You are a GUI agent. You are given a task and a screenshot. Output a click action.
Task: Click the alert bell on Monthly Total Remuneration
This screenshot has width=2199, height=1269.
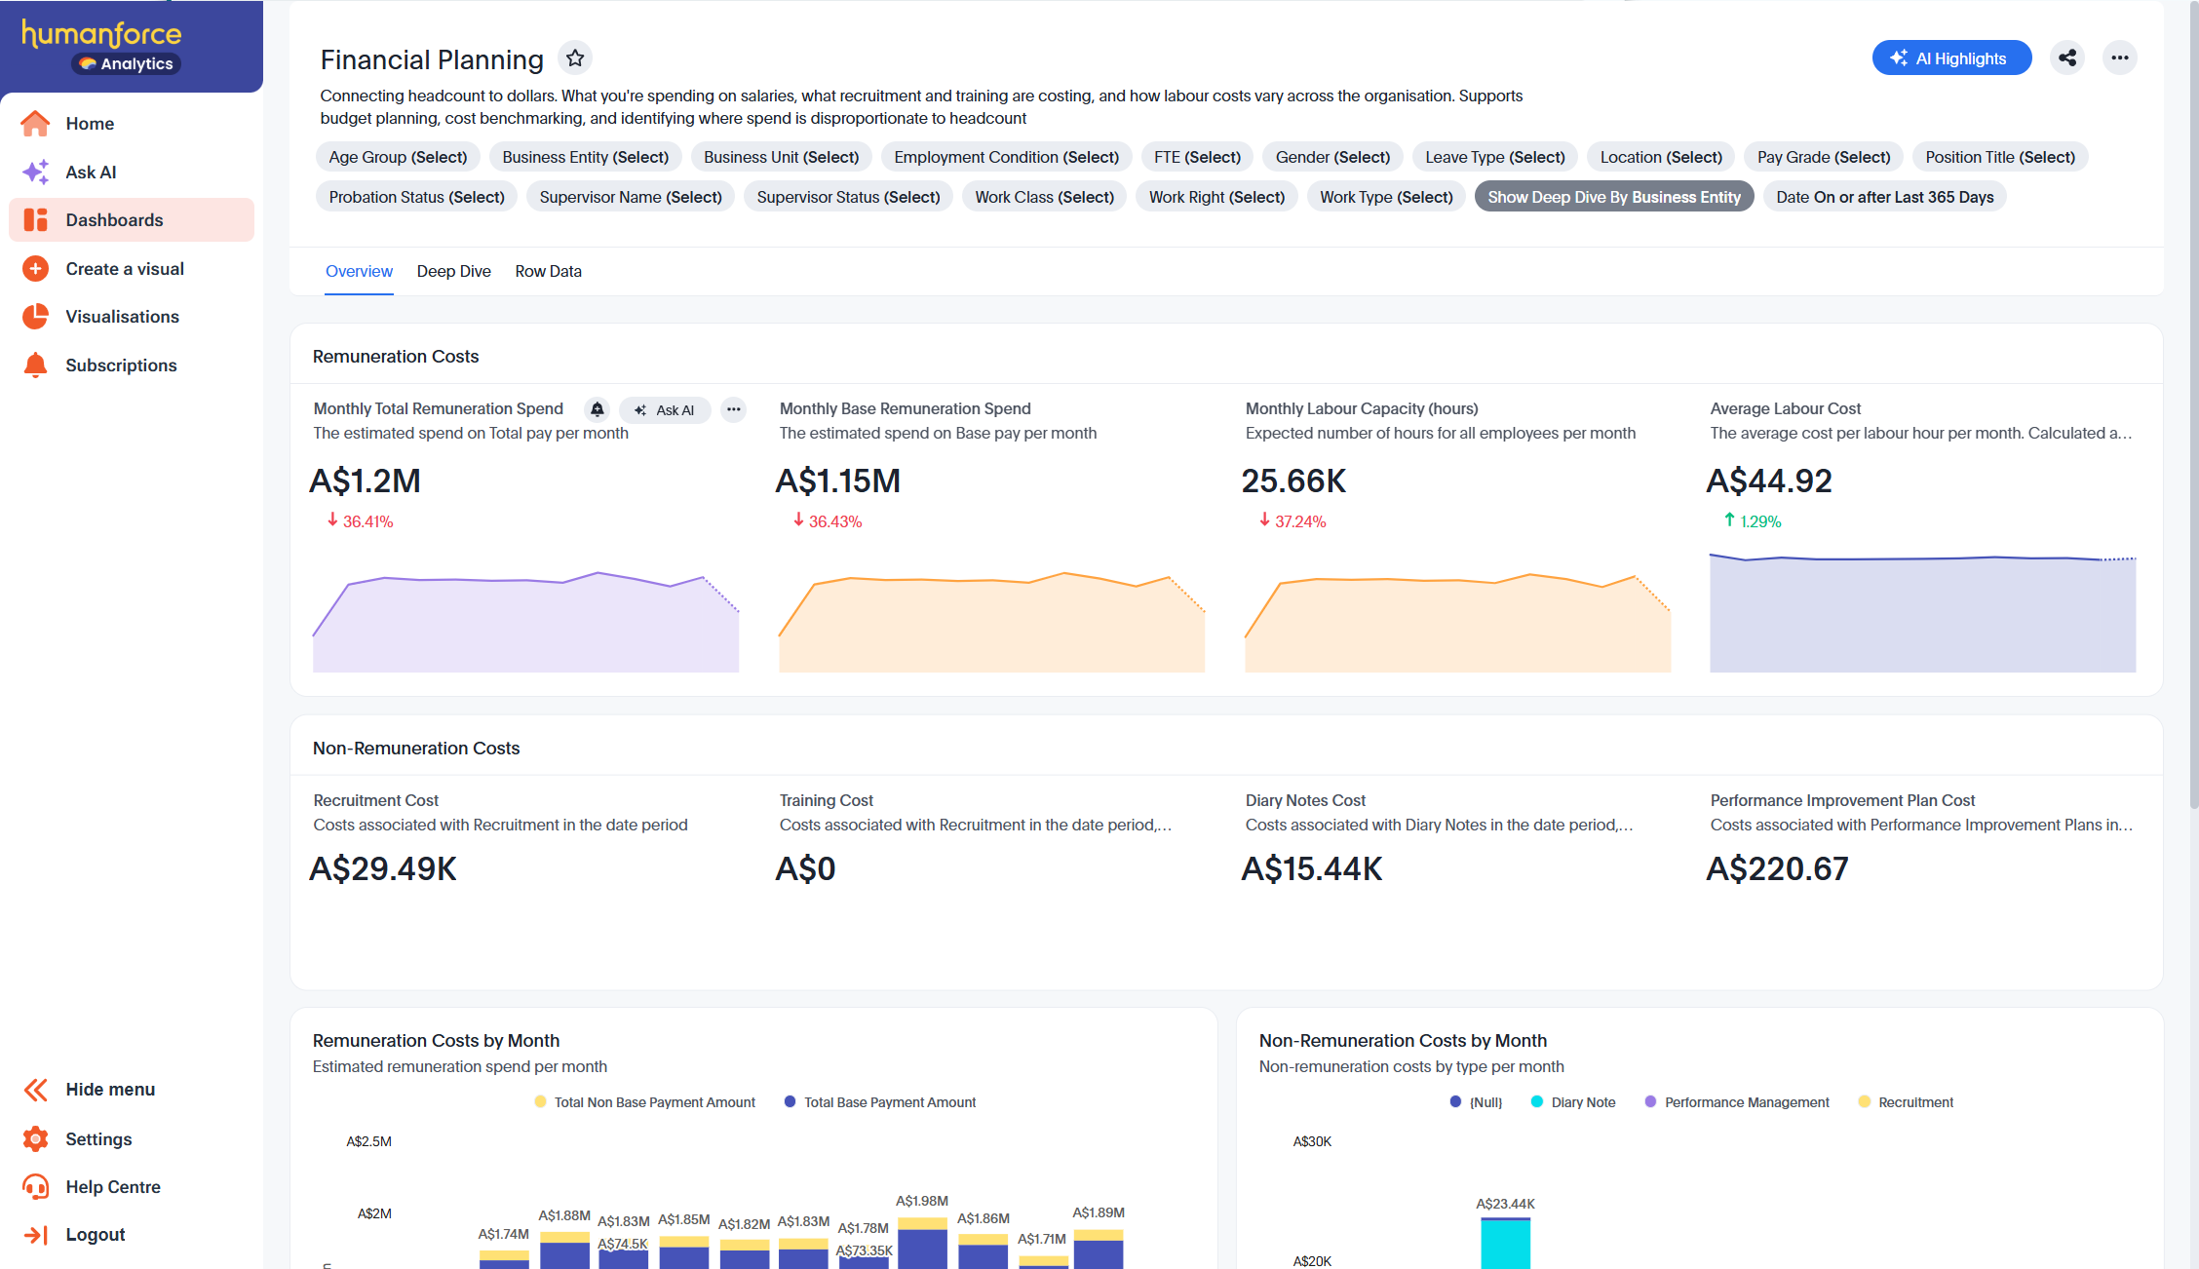(x=598, y=409)
